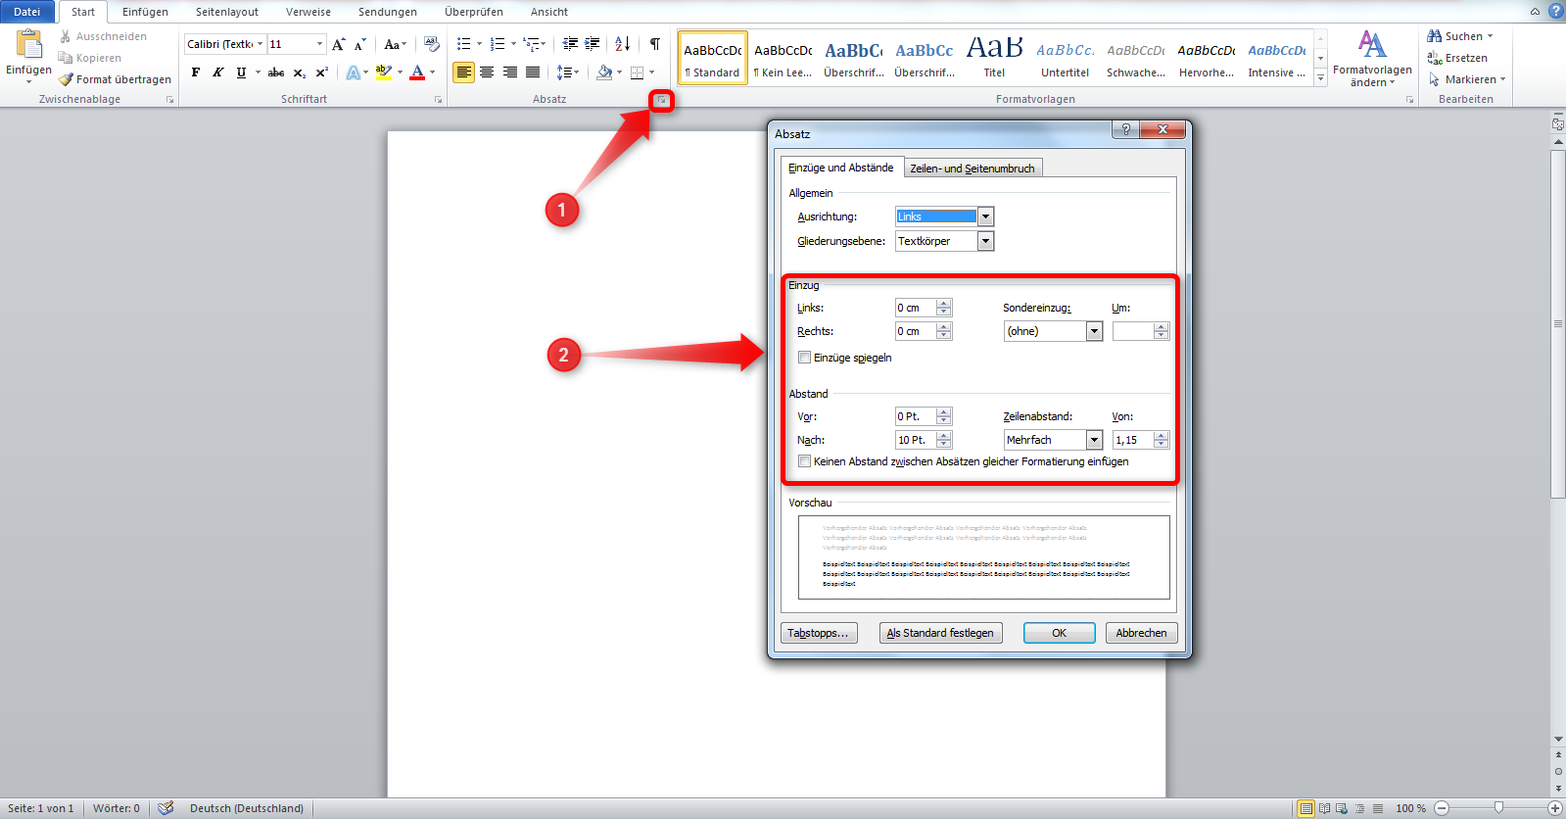The width and height of the screenshot is (1566, 819).
Task: Open line spacing dropdown in ribbon
Action: [577, 72]
